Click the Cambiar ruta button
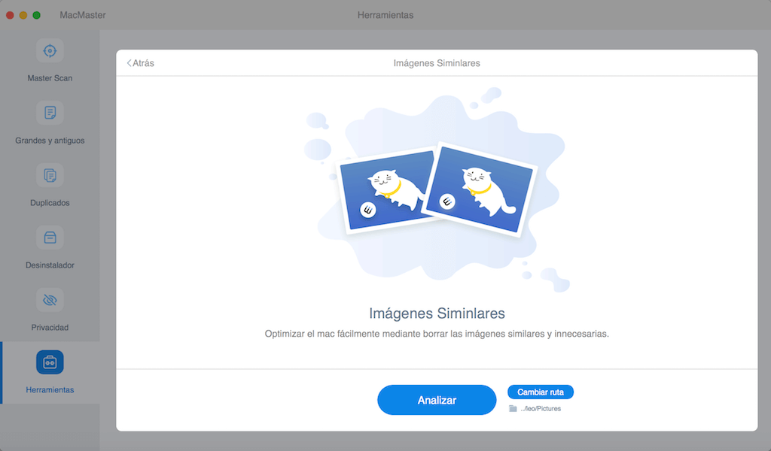The width and height of the screenshot is (771, 451). point(541,392)
